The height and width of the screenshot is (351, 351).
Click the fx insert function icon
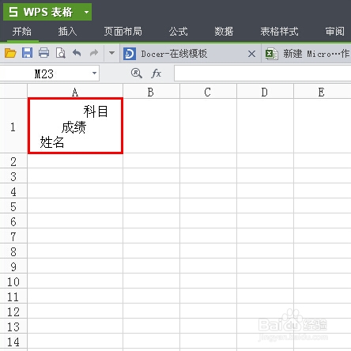[156, 74]
